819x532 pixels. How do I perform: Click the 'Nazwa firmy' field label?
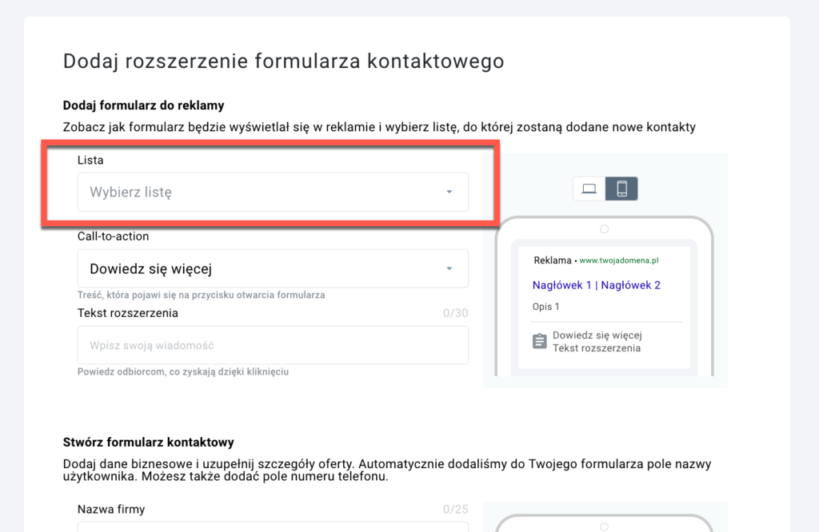click(x=111, y=509)
